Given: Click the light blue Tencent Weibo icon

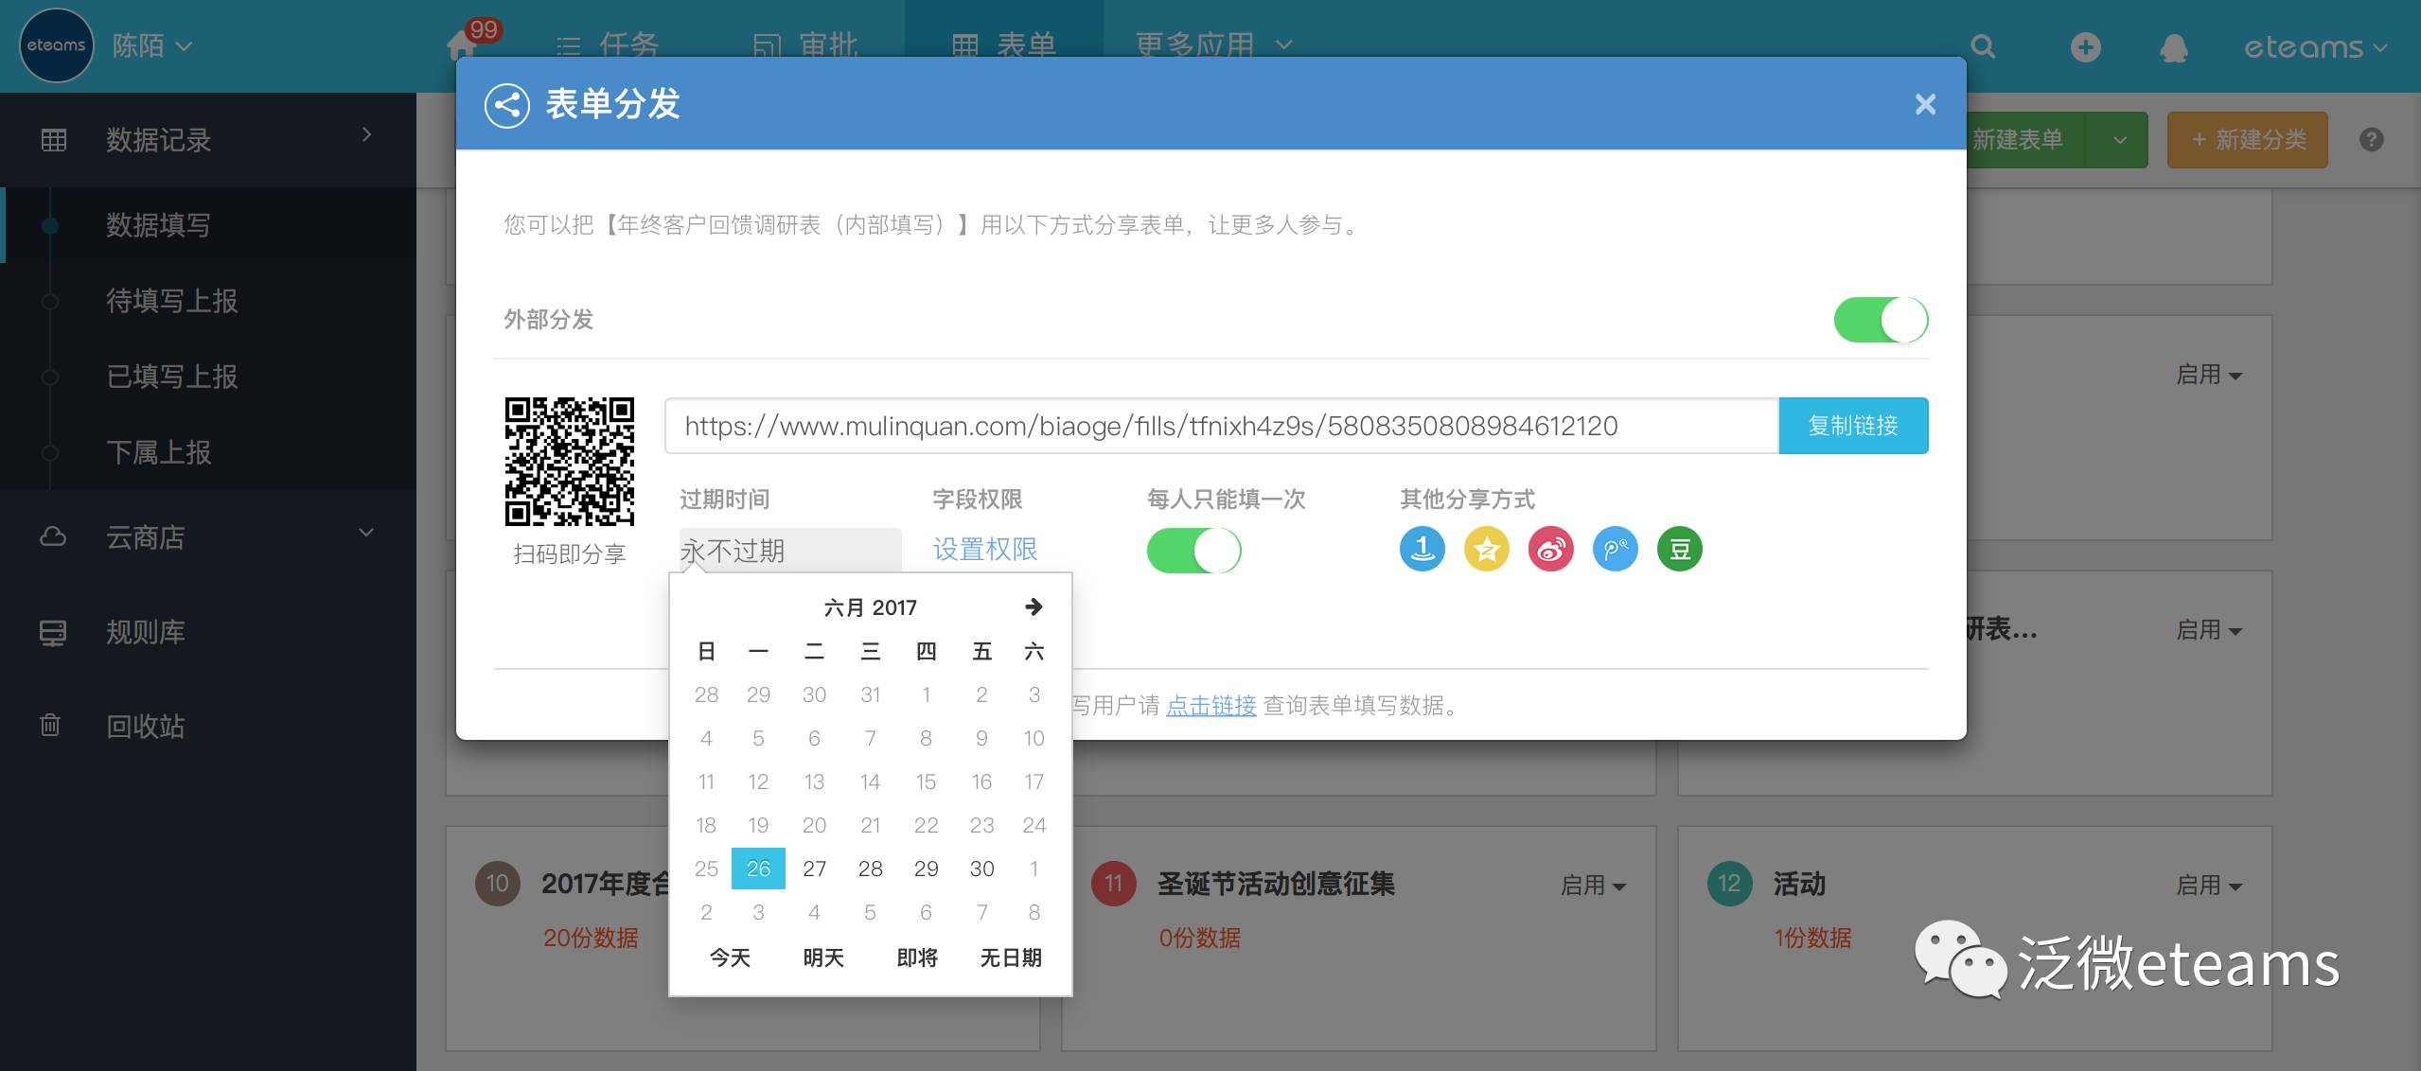Looking at the screenshot, I should pyautogui.click(x=1615, y=550).
